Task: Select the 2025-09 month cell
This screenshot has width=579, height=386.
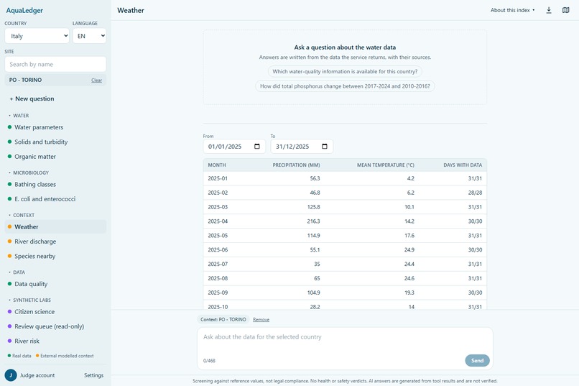Action: (218, 293)
